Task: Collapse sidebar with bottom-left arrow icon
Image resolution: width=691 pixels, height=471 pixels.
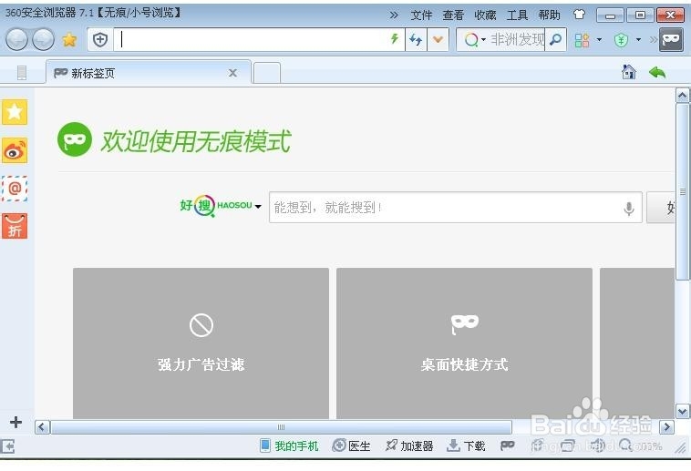Action: click(8, 446)
